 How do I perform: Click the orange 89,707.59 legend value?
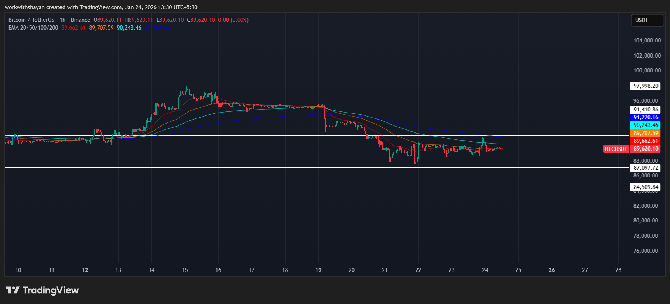click(x=101, y=28)
